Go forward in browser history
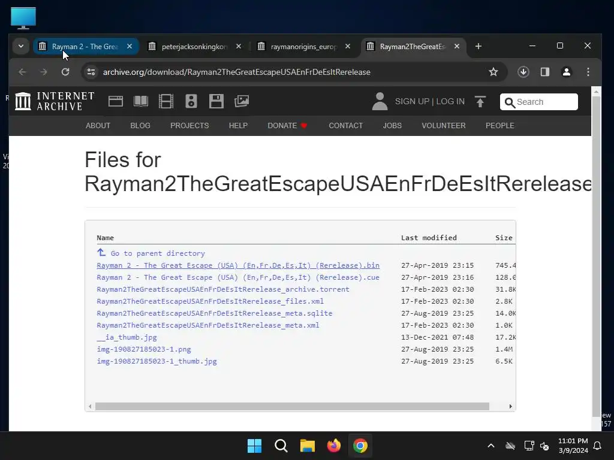 point(43,72)
